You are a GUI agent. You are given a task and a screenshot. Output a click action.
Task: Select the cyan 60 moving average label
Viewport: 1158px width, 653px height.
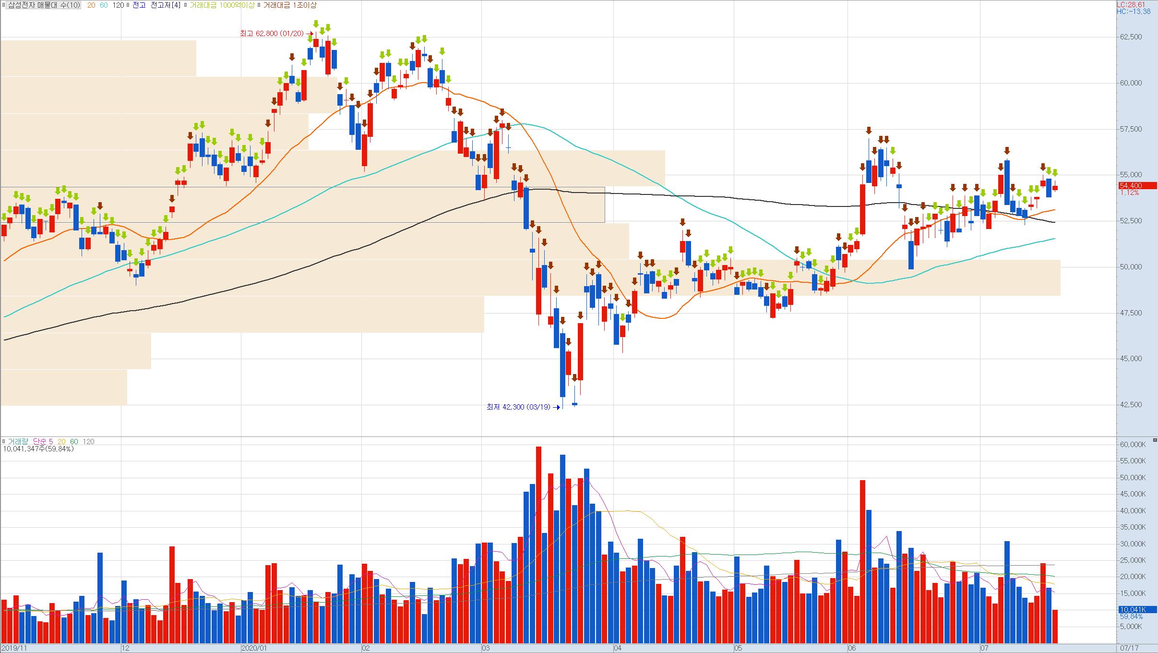pos(103,5)
